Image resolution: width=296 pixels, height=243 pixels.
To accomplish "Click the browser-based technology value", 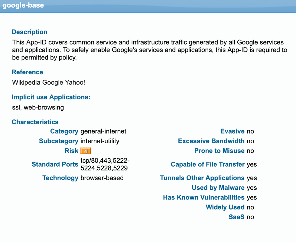I will point(102,178).
